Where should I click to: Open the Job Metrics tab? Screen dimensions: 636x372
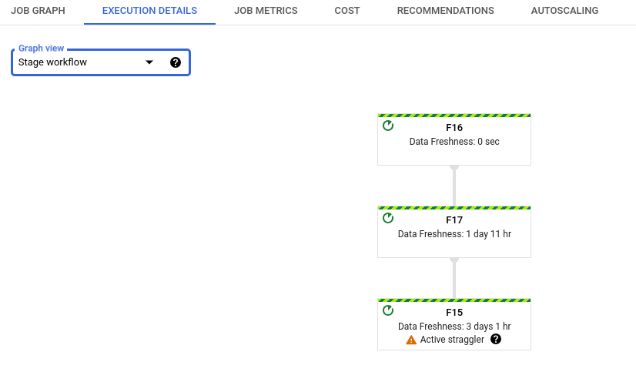click(x=266, y=11)
